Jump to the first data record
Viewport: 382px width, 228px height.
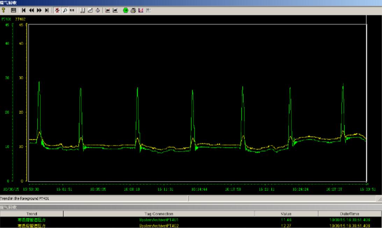[23, 10]
